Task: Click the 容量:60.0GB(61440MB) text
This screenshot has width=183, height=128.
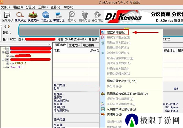Action: [x=72, y=39]
